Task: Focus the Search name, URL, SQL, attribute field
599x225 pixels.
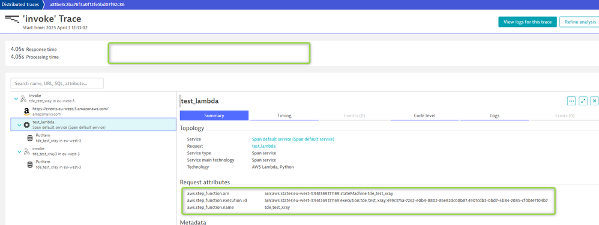Action: point(57,83)
